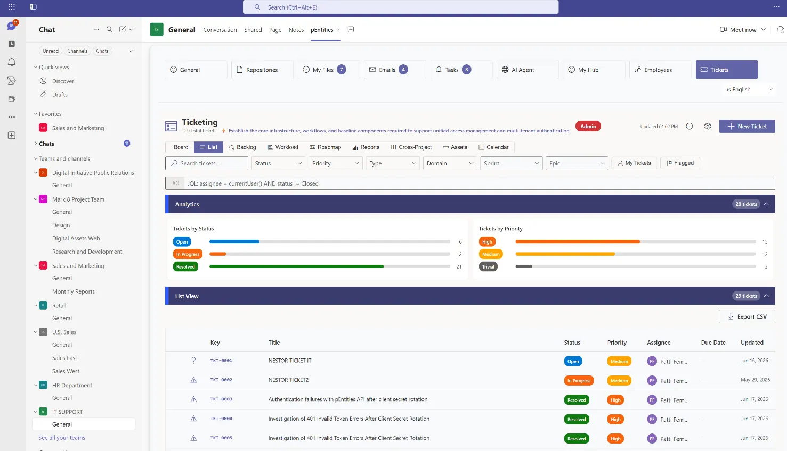The height and width of the screenshot is (451, 787).
Task: Collapse the List View section
Action: [766, 296]
